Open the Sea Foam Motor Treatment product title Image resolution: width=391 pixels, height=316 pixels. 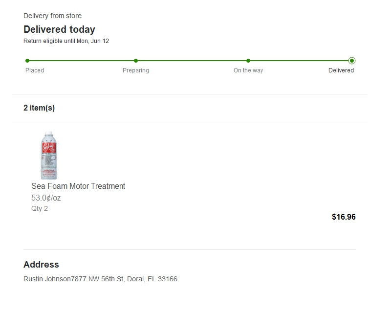(x=78, y=186)
